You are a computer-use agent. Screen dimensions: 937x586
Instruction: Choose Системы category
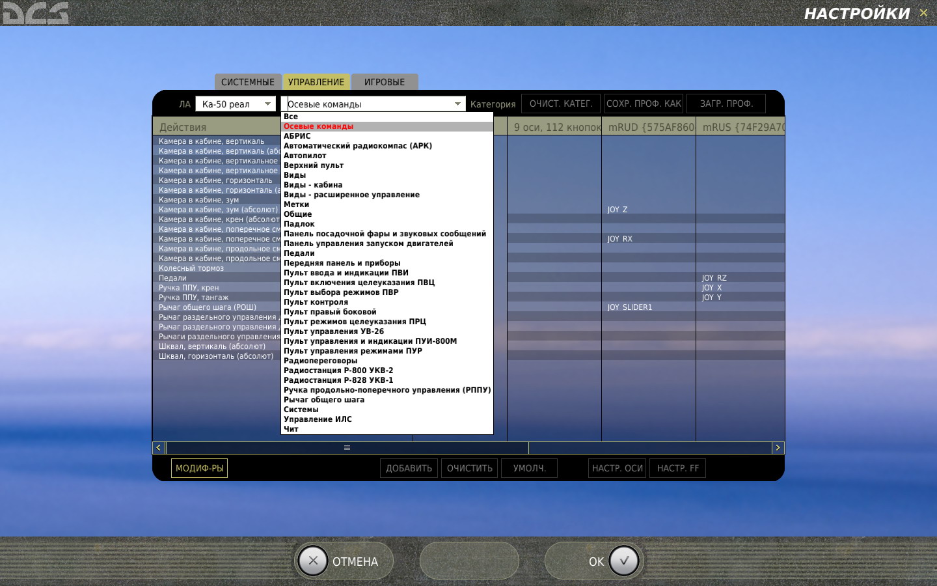[x=387, y=410]
